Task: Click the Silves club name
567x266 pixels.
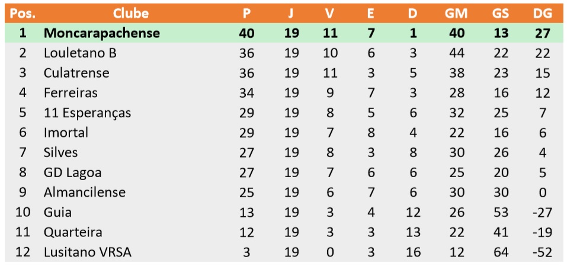Action: [x=60, y=152]
